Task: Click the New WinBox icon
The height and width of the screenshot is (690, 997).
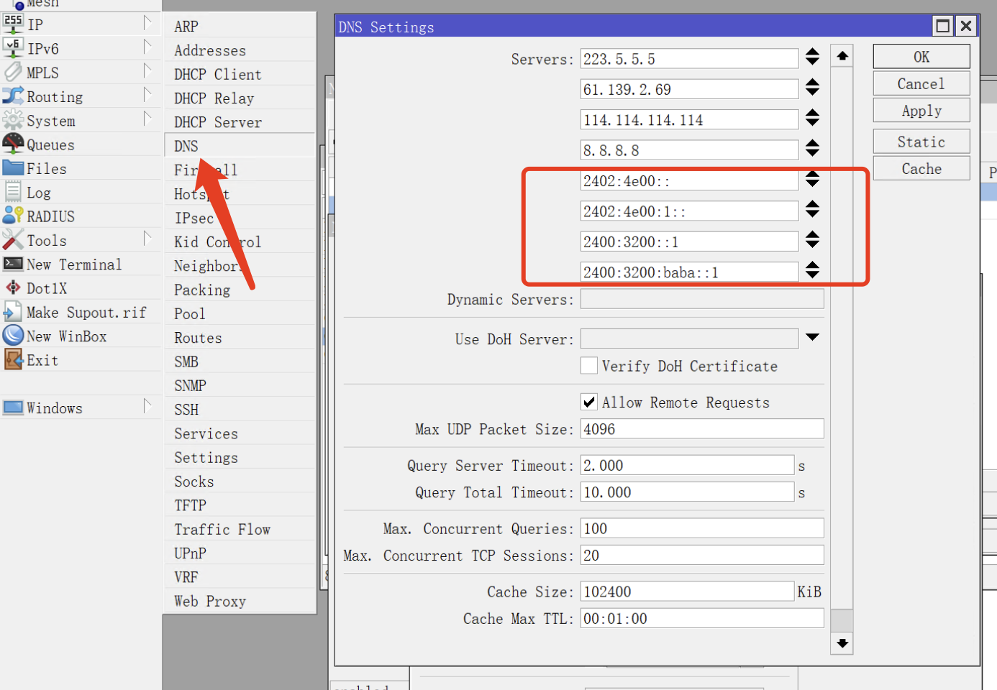Action: point(13,336)
